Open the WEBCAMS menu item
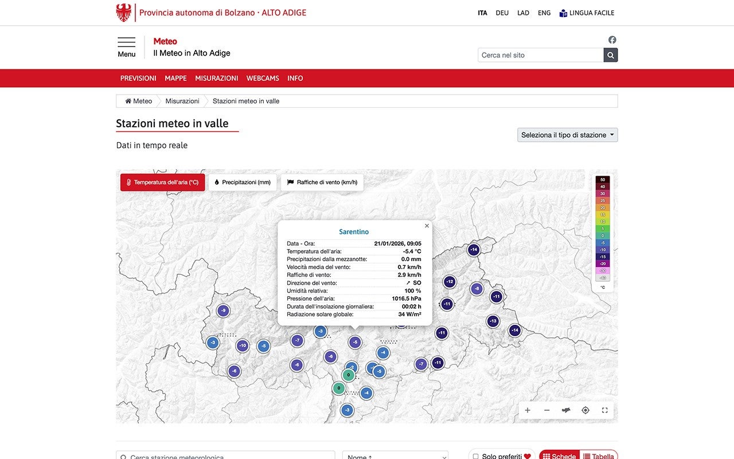 [263, 78]
